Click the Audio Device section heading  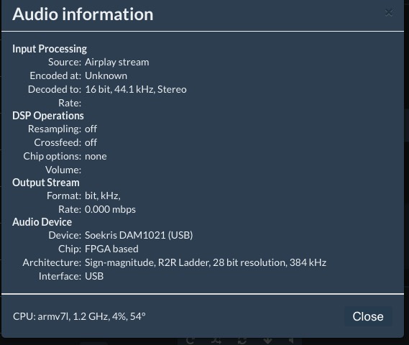coord(42,222)
